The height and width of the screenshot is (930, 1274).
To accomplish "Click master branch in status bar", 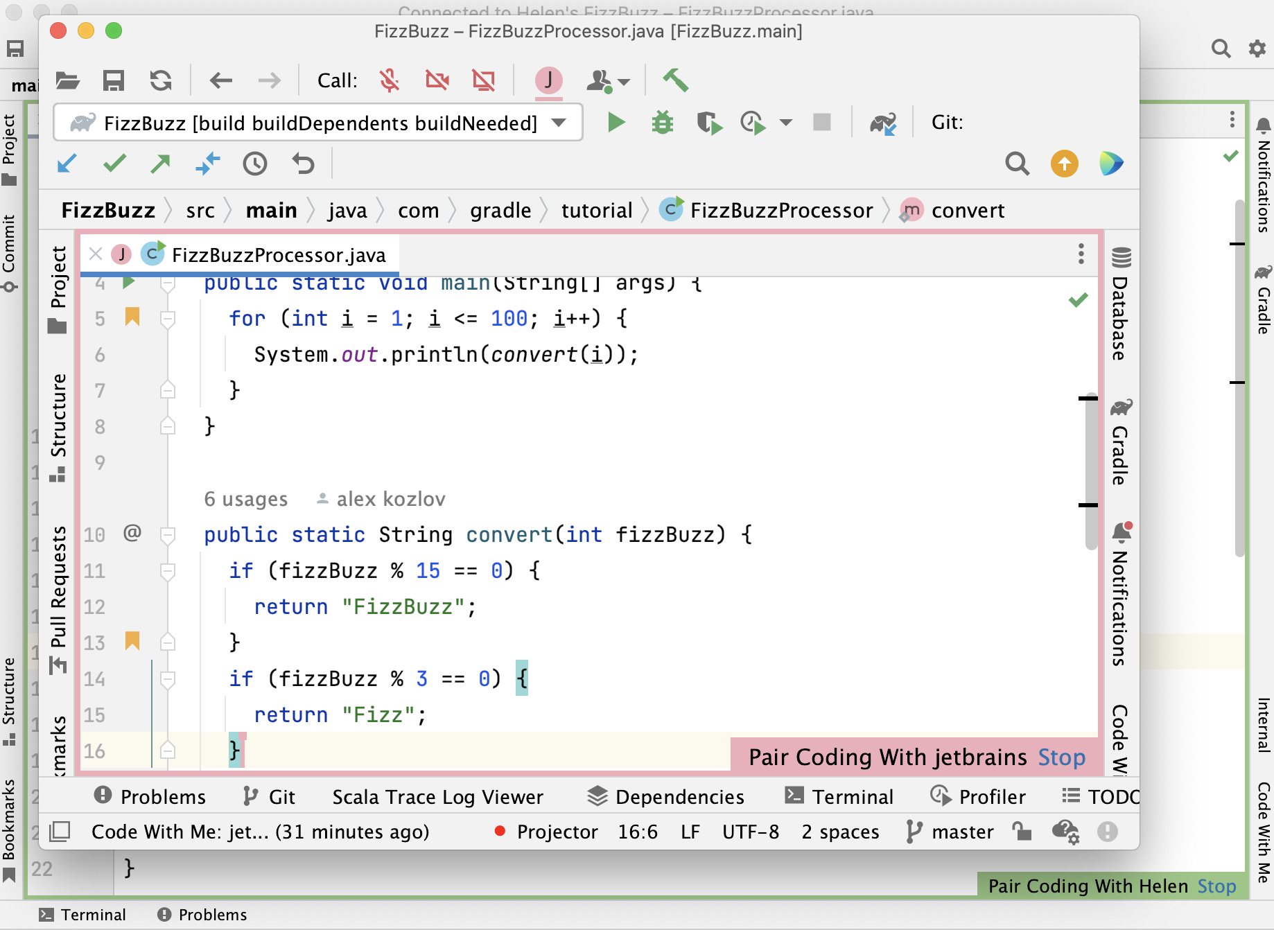I will tap(950, 831).
